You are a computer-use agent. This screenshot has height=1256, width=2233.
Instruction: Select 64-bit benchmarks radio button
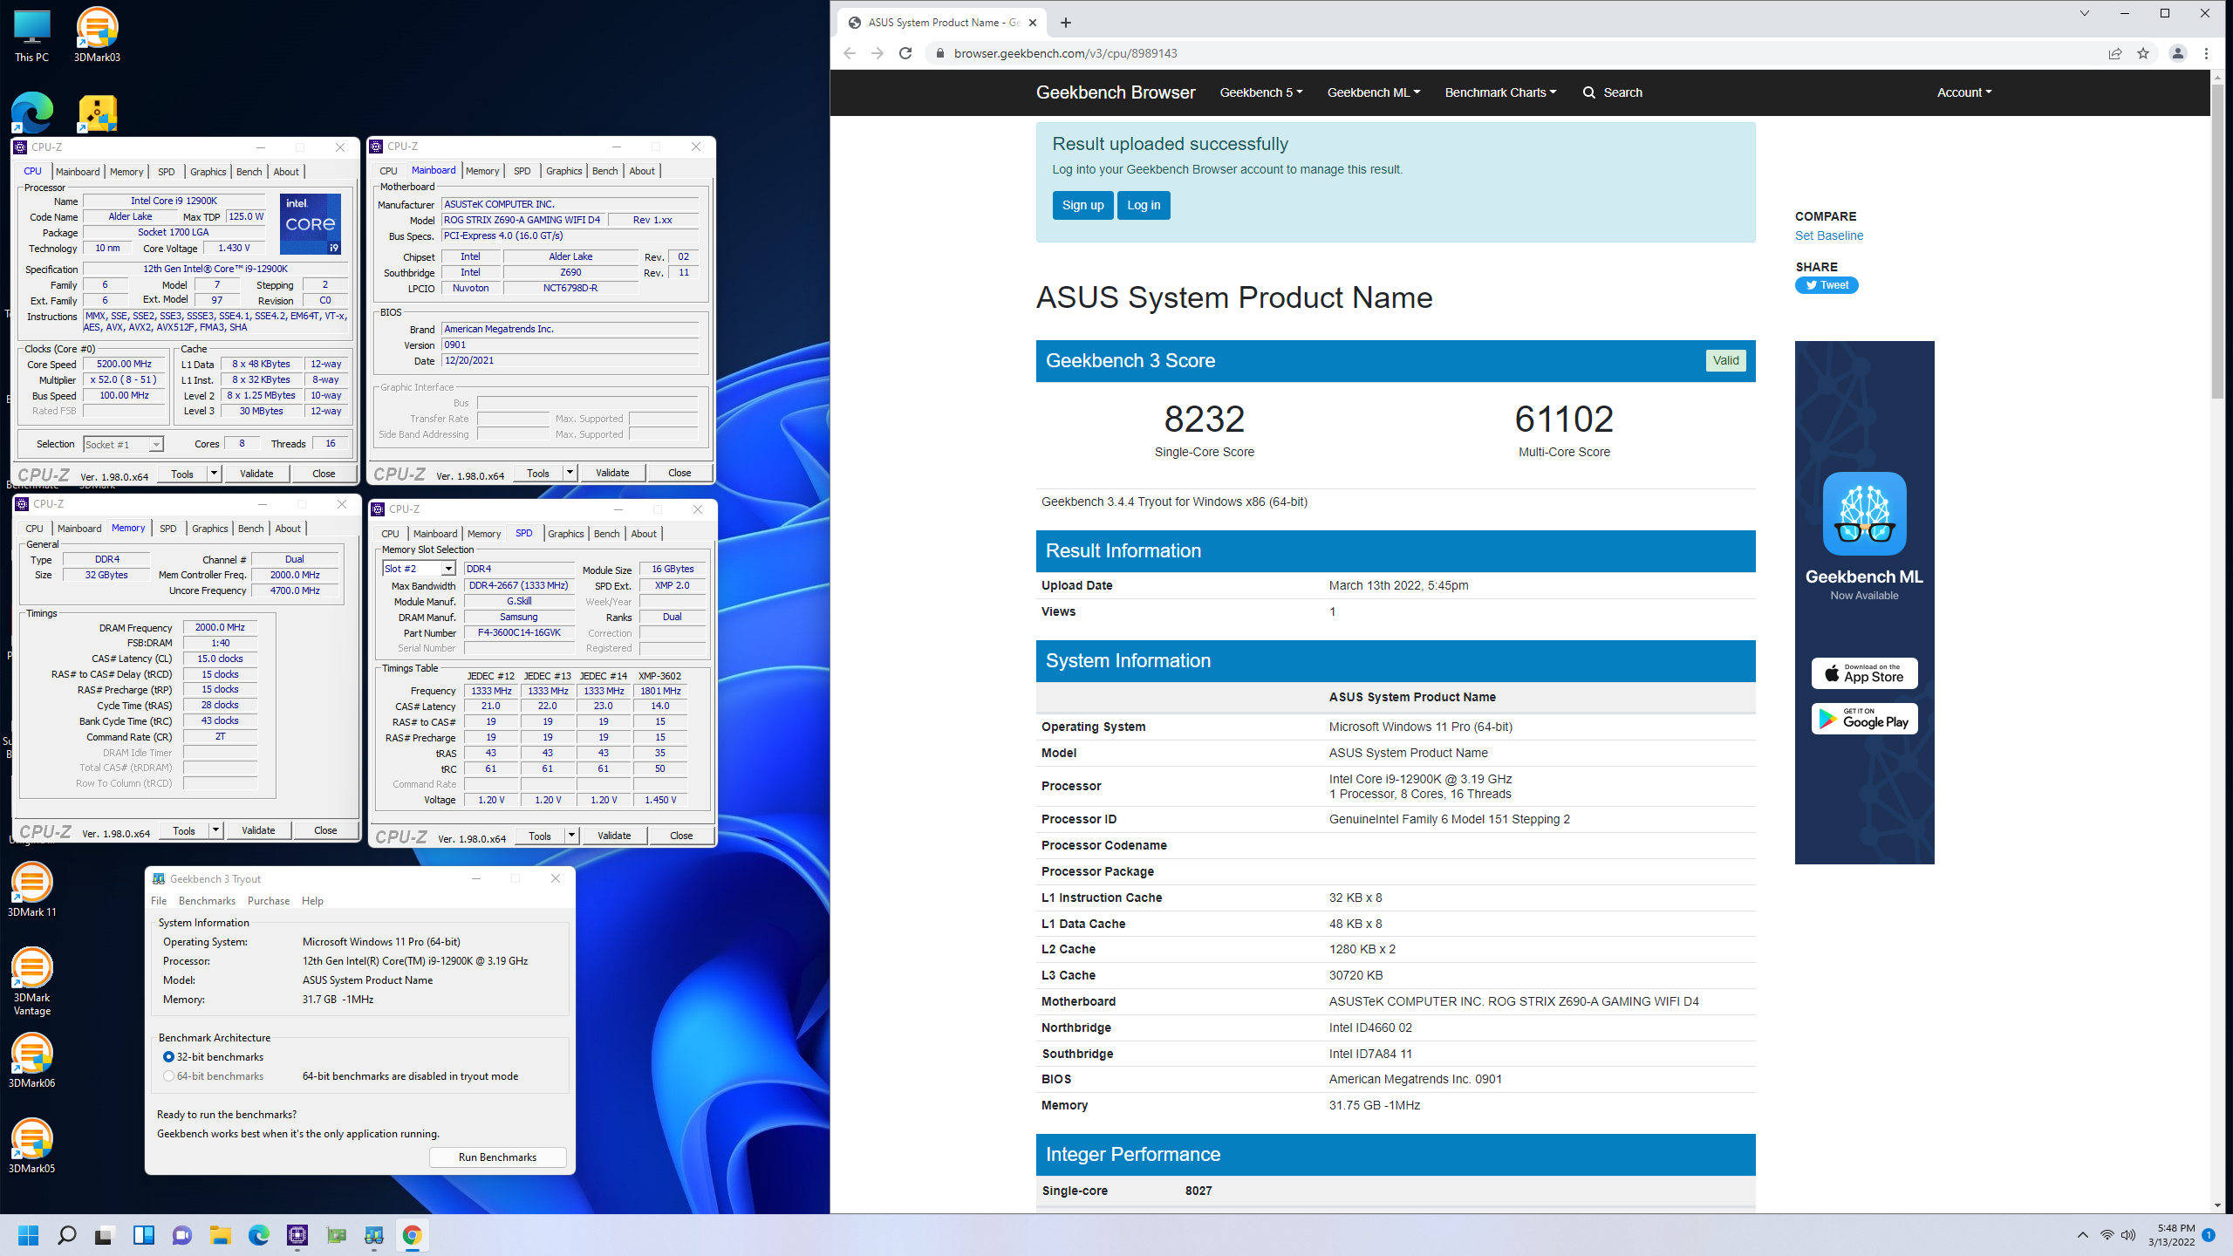169,1075
